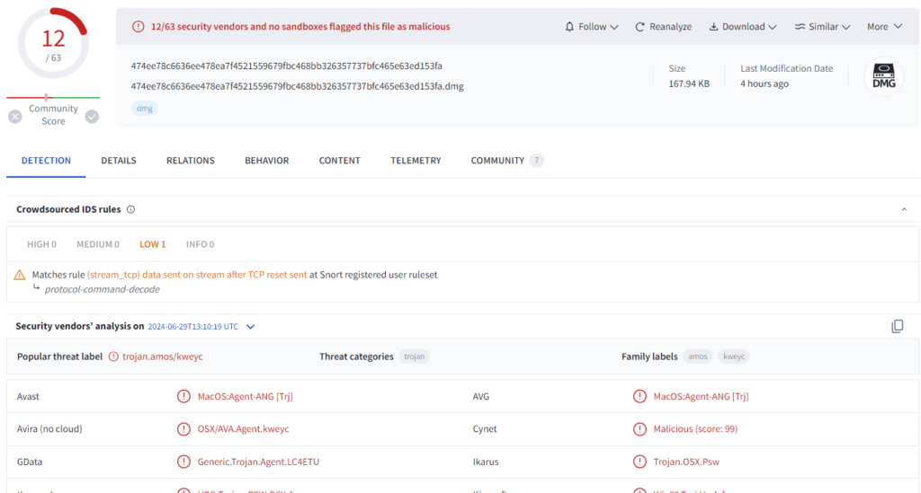
Task: Click the alert icon next to trojan.amos/kweyc
Action: pos(113,357)
